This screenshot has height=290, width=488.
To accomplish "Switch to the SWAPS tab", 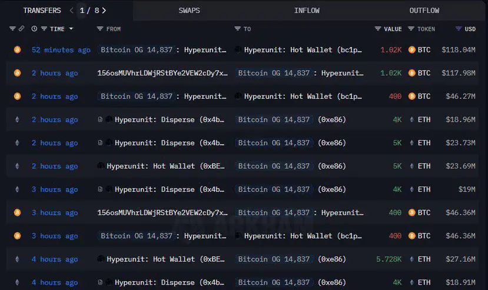I will tap(189, 11).
